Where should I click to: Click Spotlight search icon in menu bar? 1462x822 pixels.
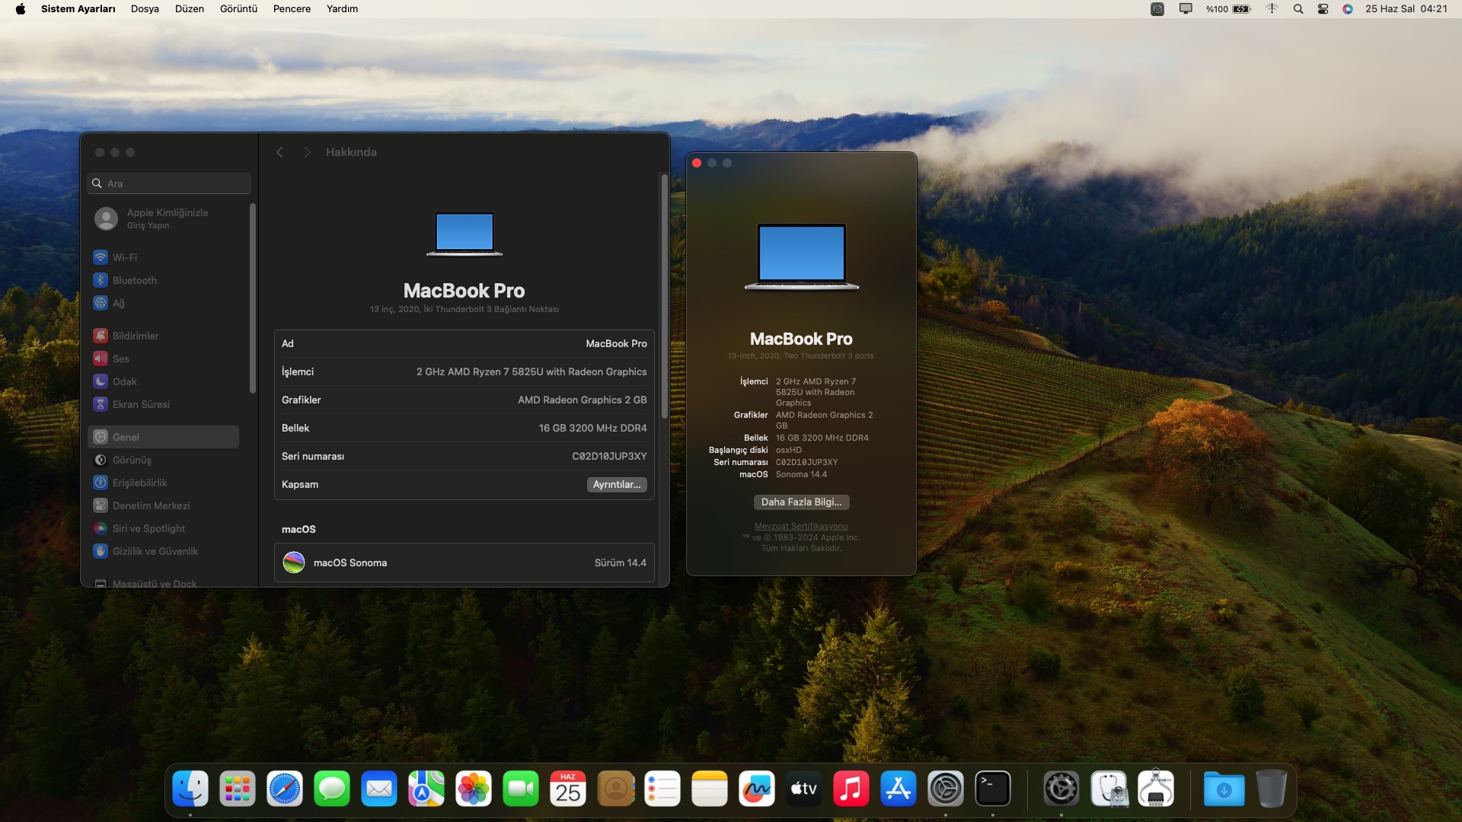click(1298, 9)
